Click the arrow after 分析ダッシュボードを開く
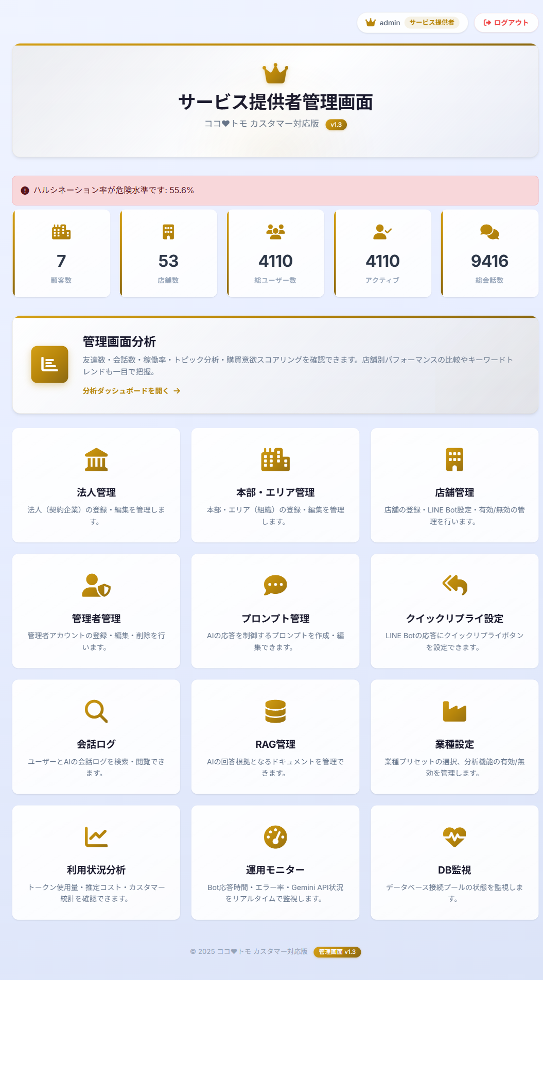Screen dimensions: 543x1077 pyautogui.click(x=177, y=391)
